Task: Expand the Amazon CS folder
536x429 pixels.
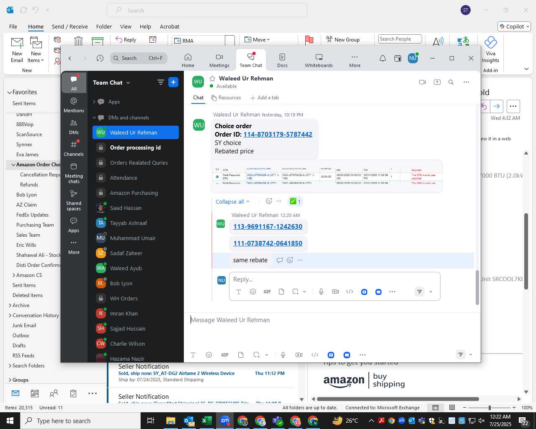Action: point(14,275)
